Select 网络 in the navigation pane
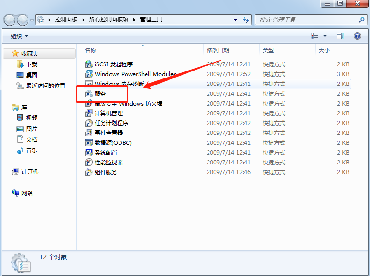The image size is (370, 276). (x=27, y=193)
